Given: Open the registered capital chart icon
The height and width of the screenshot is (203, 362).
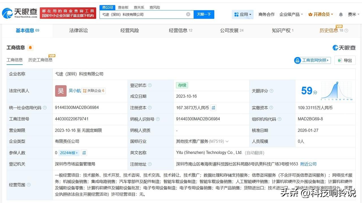Looking at the screenshot, I should pos(214,108).
